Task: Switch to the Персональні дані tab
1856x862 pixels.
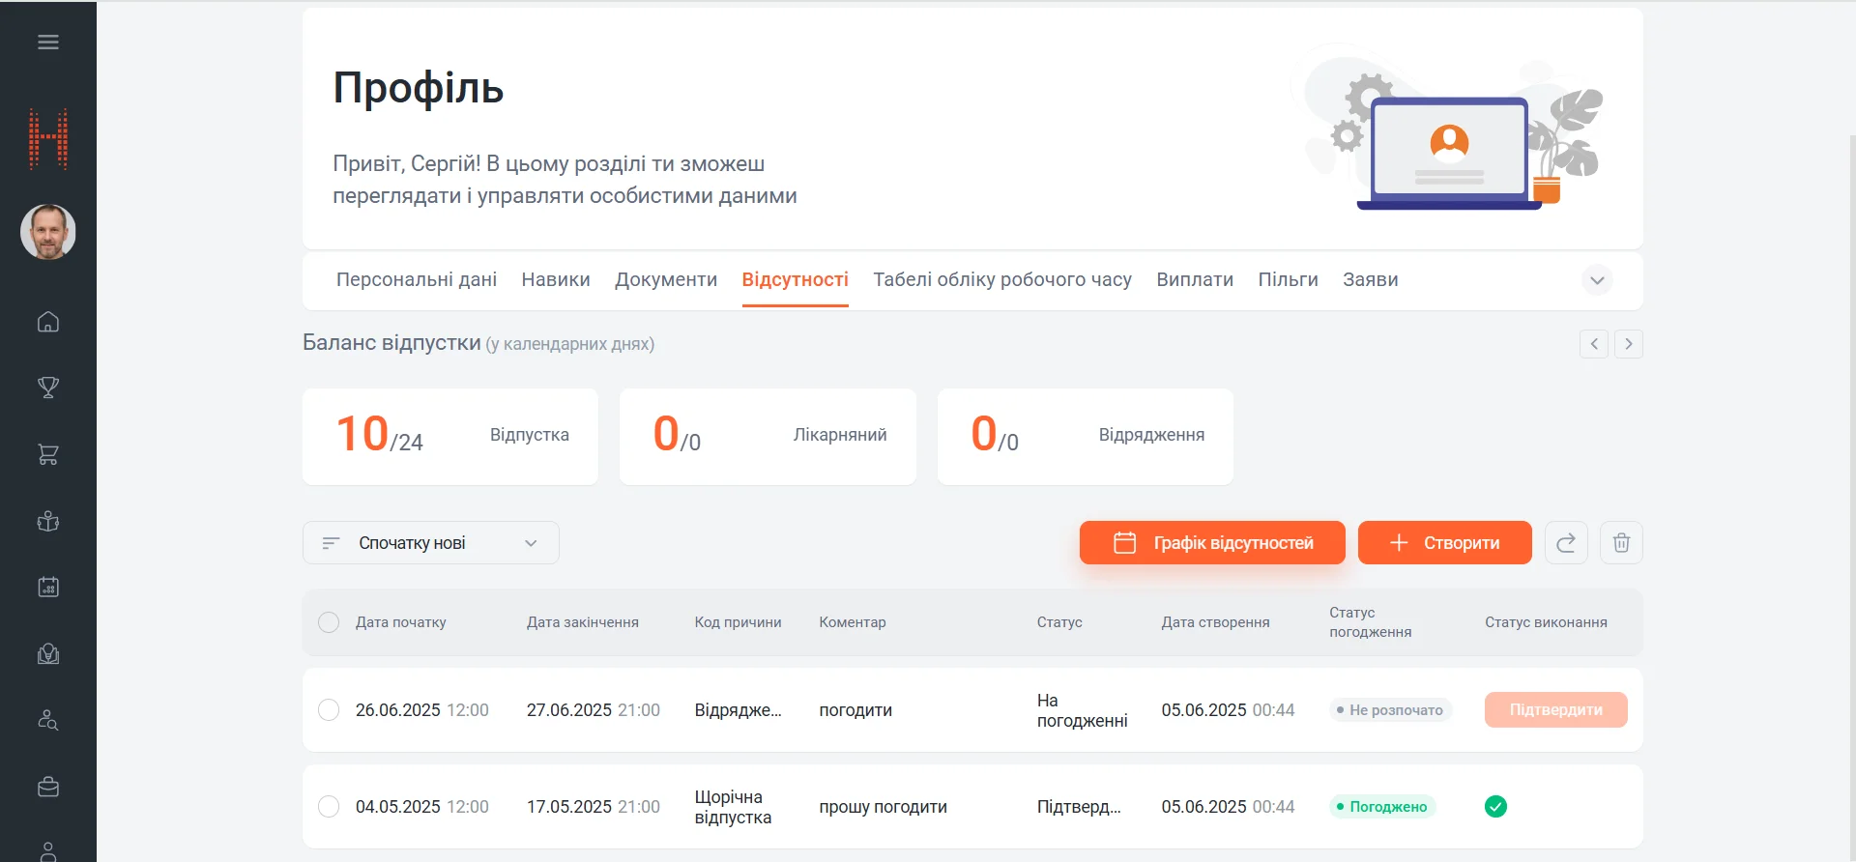Action: click(x=417, y=279)
